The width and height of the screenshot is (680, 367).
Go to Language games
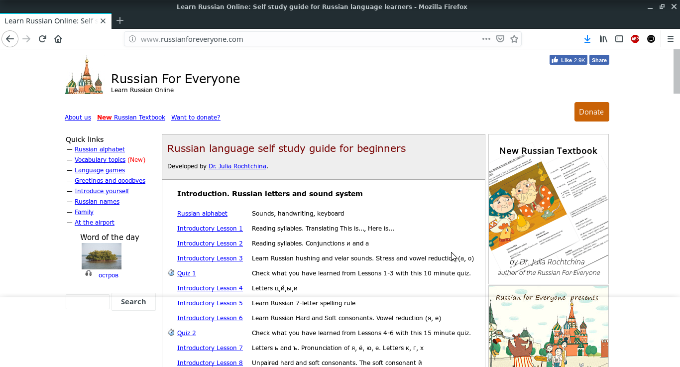click(x=100, y=170)
